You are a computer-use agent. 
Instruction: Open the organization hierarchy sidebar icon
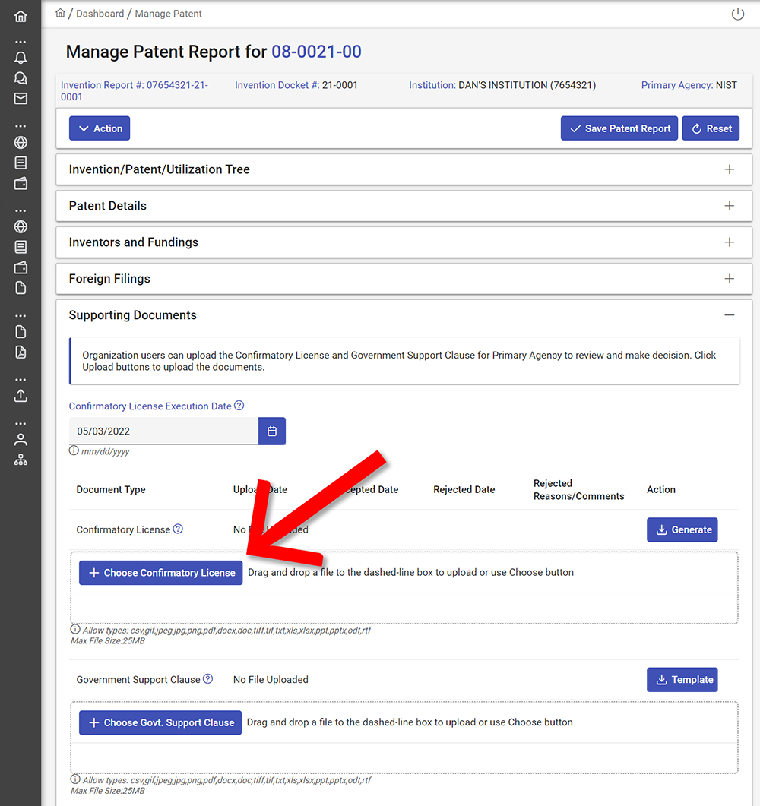21,460
